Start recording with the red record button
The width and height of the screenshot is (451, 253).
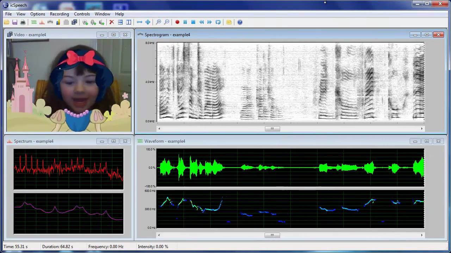[x=177, y=22]
